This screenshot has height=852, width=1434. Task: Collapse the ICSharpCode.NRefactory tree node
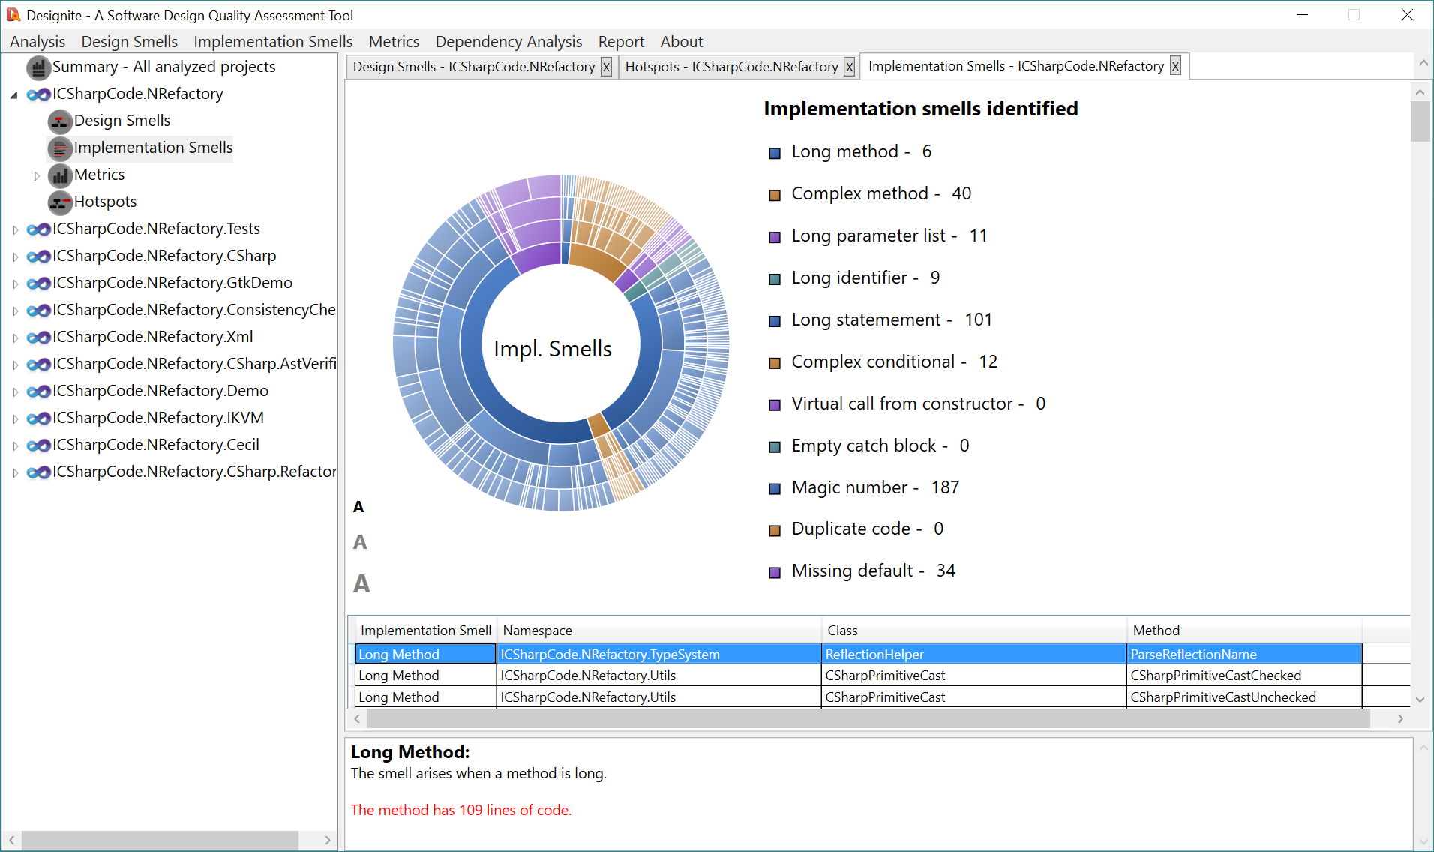(x=14, y=95)
